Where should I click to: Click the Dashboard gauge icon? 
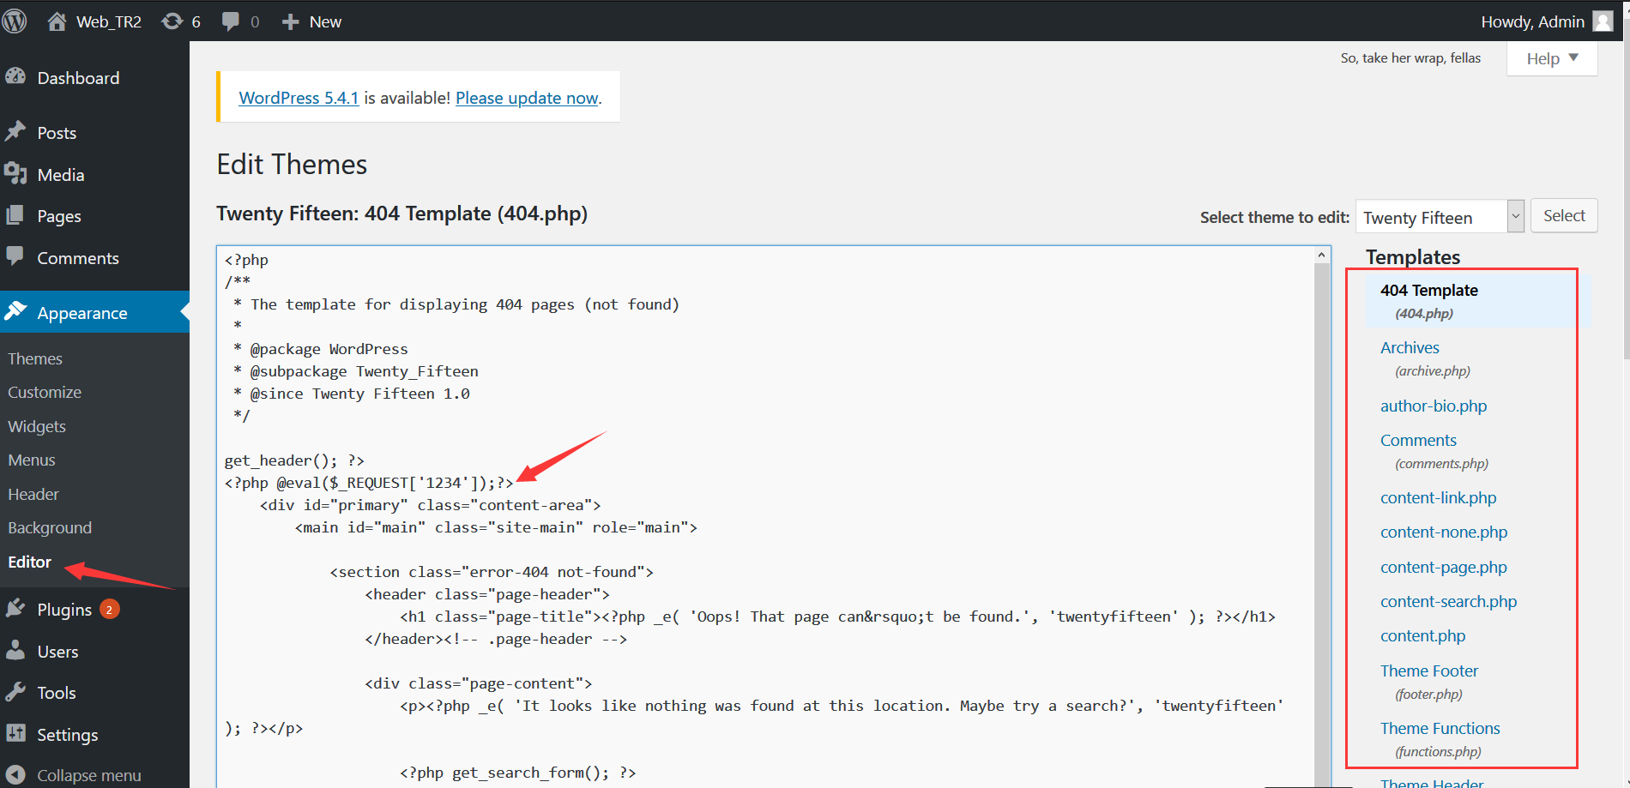[15, 76]
